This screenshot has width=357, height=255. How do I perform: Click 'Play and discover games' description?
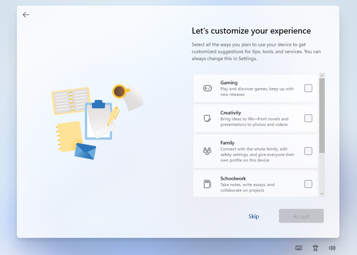click(257, 92)
